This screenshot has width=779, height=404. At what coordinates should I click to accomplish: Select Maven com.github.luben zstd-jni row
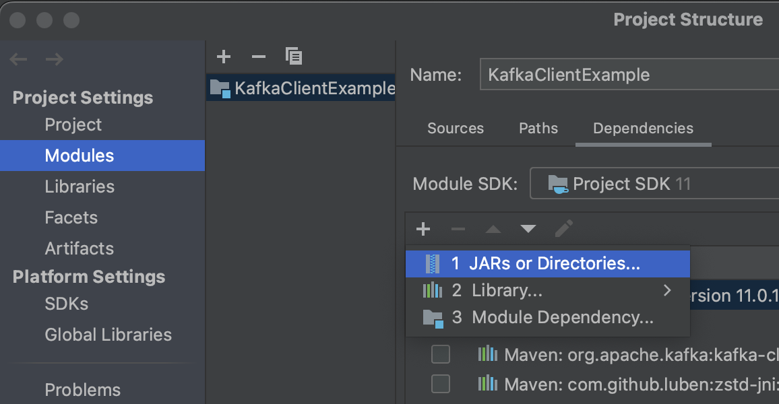pos(593,384)
